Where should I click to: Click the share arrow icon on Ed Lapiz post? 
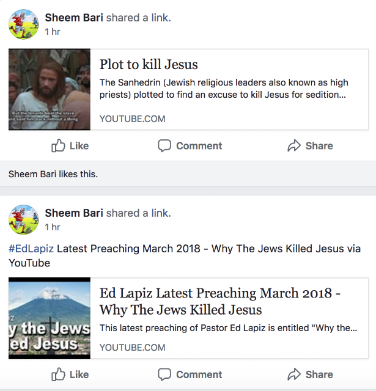pyautogui.click(x=294, y=374)
